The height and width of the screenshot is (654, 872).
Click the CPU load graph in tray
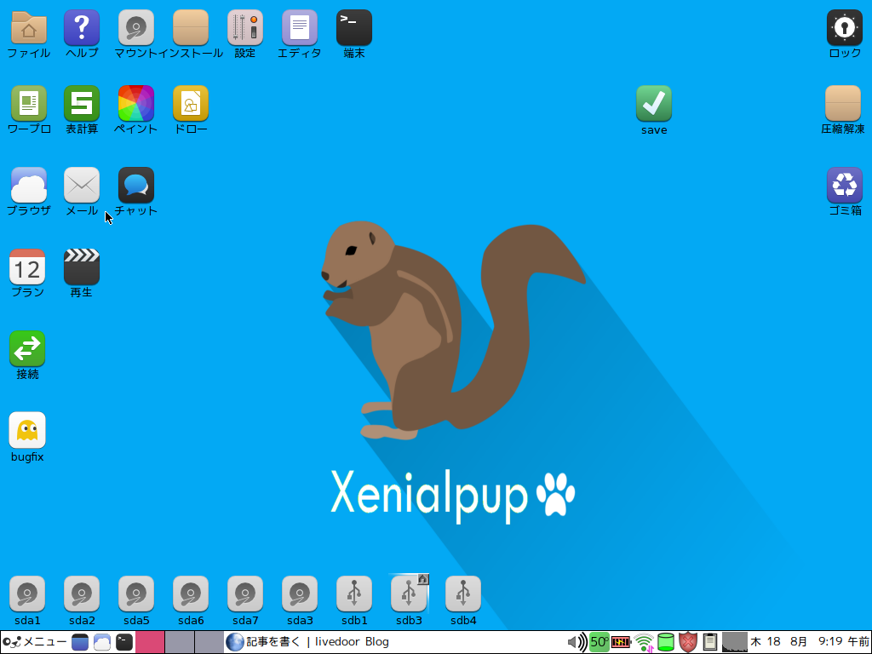coord(735,642)
